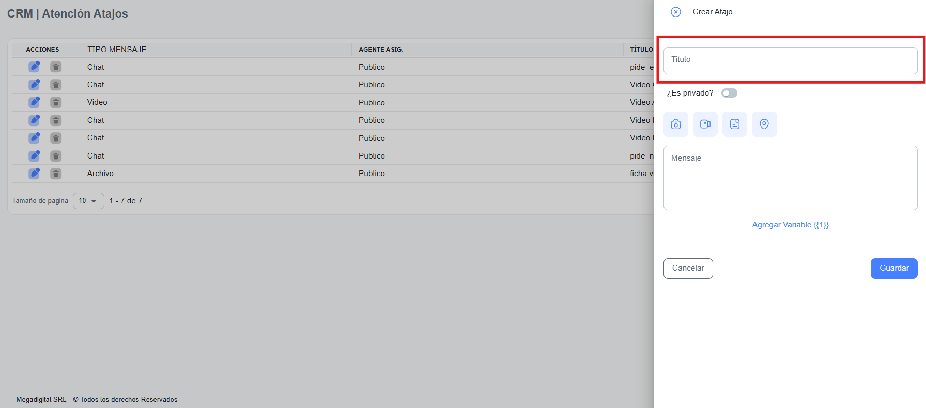Close the Crear Atajo panel
Image resolution: width=926 pixels, height=408 pixels.
coord(676,12)
